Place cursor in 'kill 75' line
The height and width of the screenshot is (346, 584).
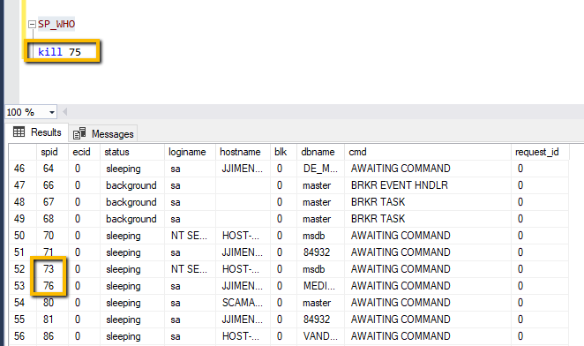pyautogui.click(x=60, y=52)
